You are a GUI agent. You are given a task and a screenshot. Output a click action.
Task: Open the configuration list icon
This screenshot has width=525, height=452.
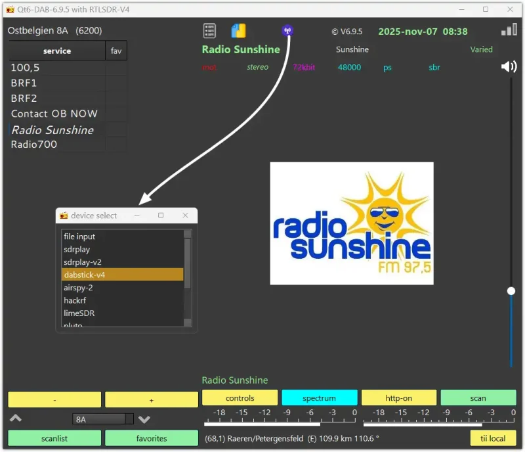pyautogui.click(x=209, y=31)
